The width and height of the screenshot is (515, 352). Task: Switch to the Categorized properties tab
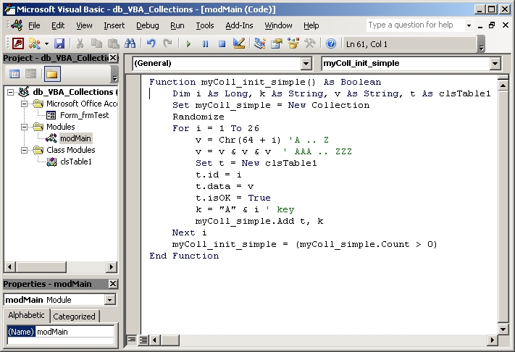click(74, 317)
